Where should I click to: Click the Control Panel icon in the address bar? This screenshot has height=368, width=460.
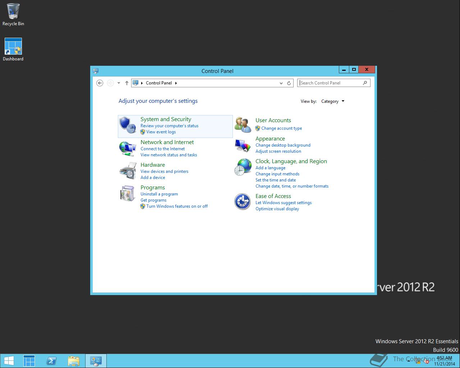click(135, 83)
